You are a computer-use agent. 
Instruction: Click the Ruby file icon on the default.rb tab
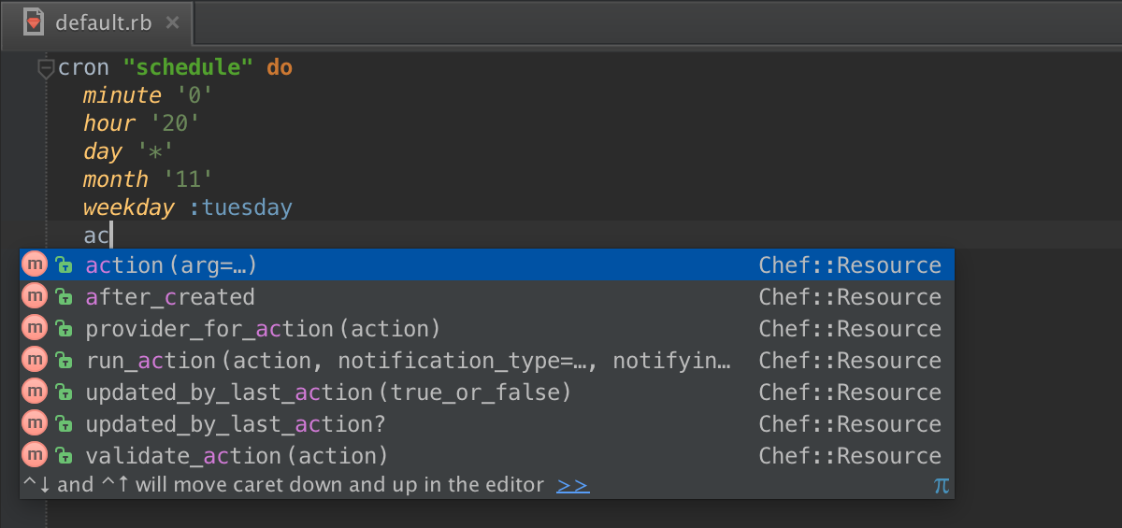coord(35,21)
